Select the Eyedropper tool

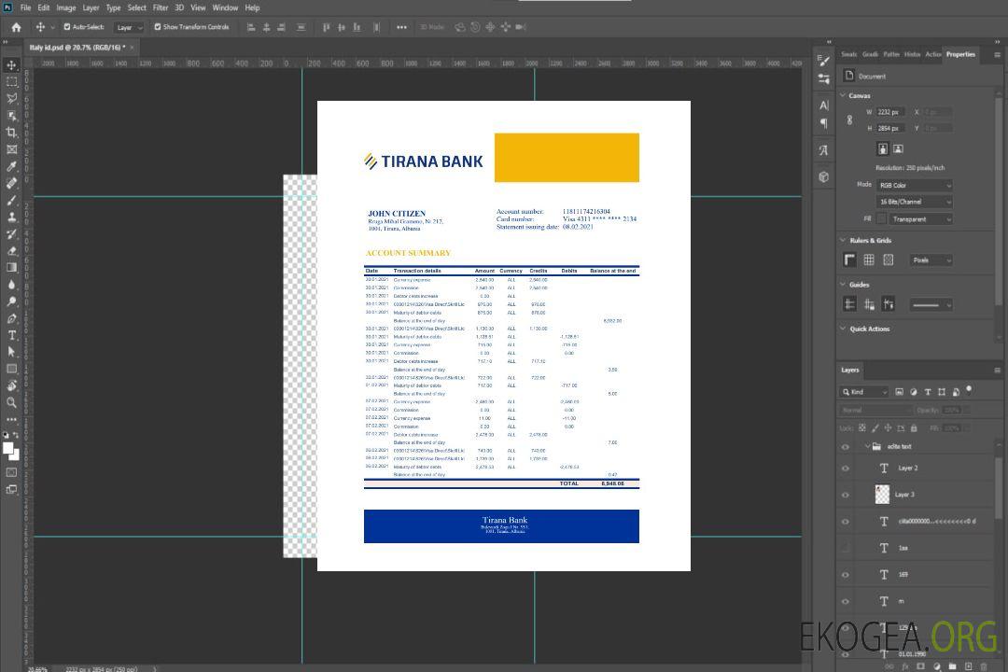coord(11,166)
